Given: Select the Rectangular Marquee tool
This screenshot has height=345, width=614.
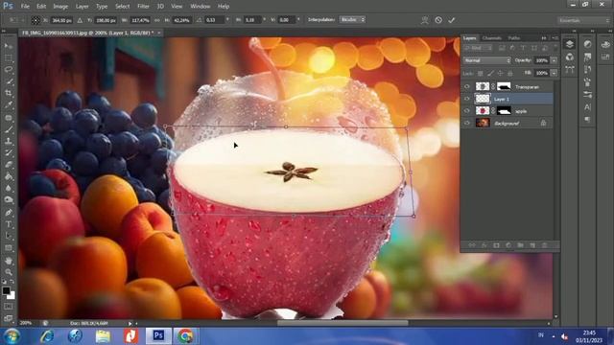Looking at the screenshot, I should click(x=9, y=57).
